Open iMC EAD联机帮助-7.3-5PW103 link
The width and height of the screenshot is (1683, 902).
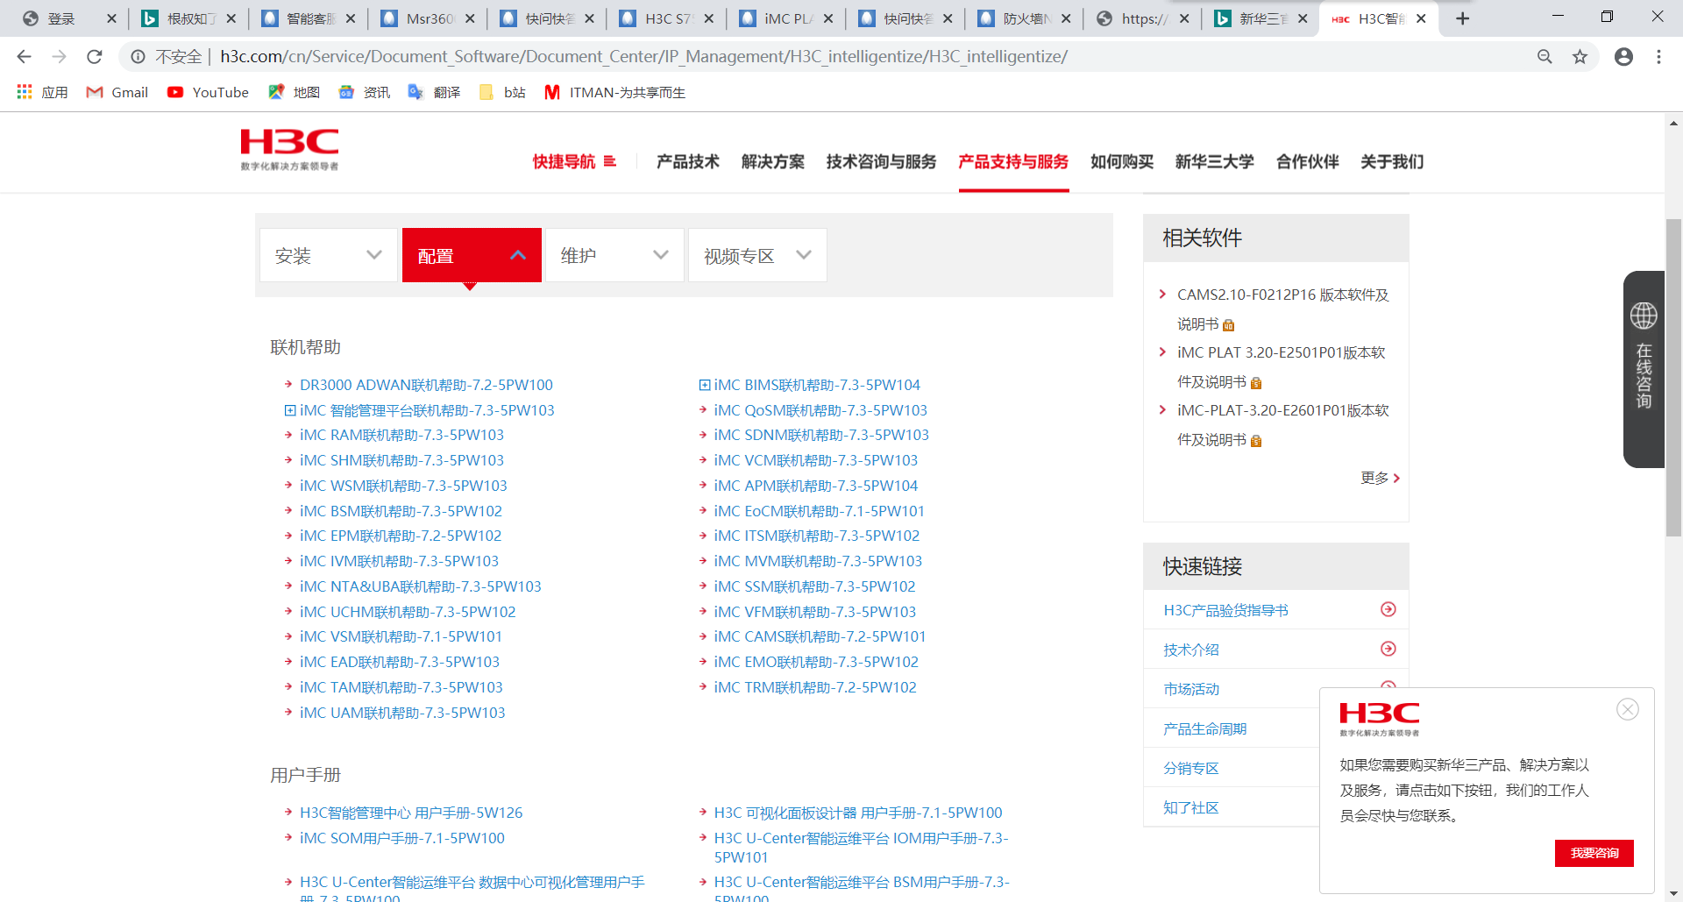pyautogui.click(x=400, y=662)
